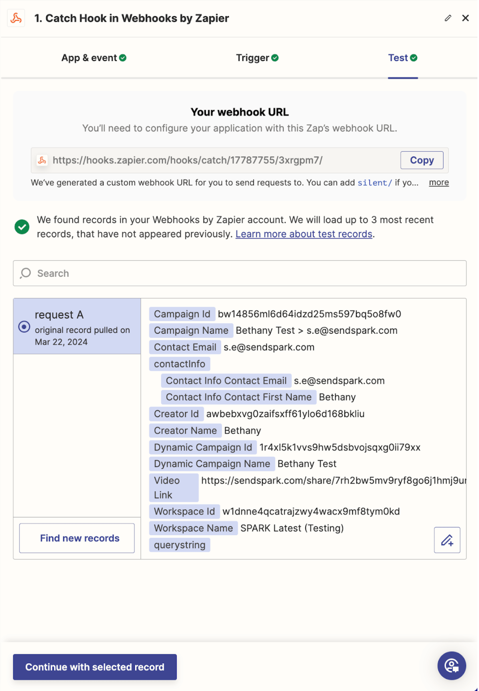Open the help chat bubble icon
Image resolution: width=479 pixels, height=691 pixels.
pyautogui.click(x=452, y=666)
